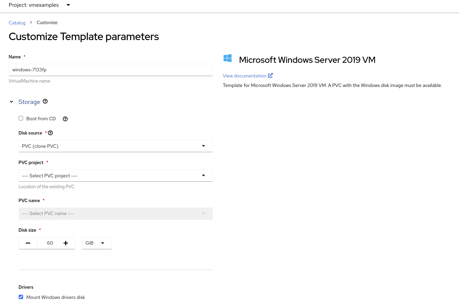
Task: Open the Boot from CD help popover
Action: click(65, 119)
